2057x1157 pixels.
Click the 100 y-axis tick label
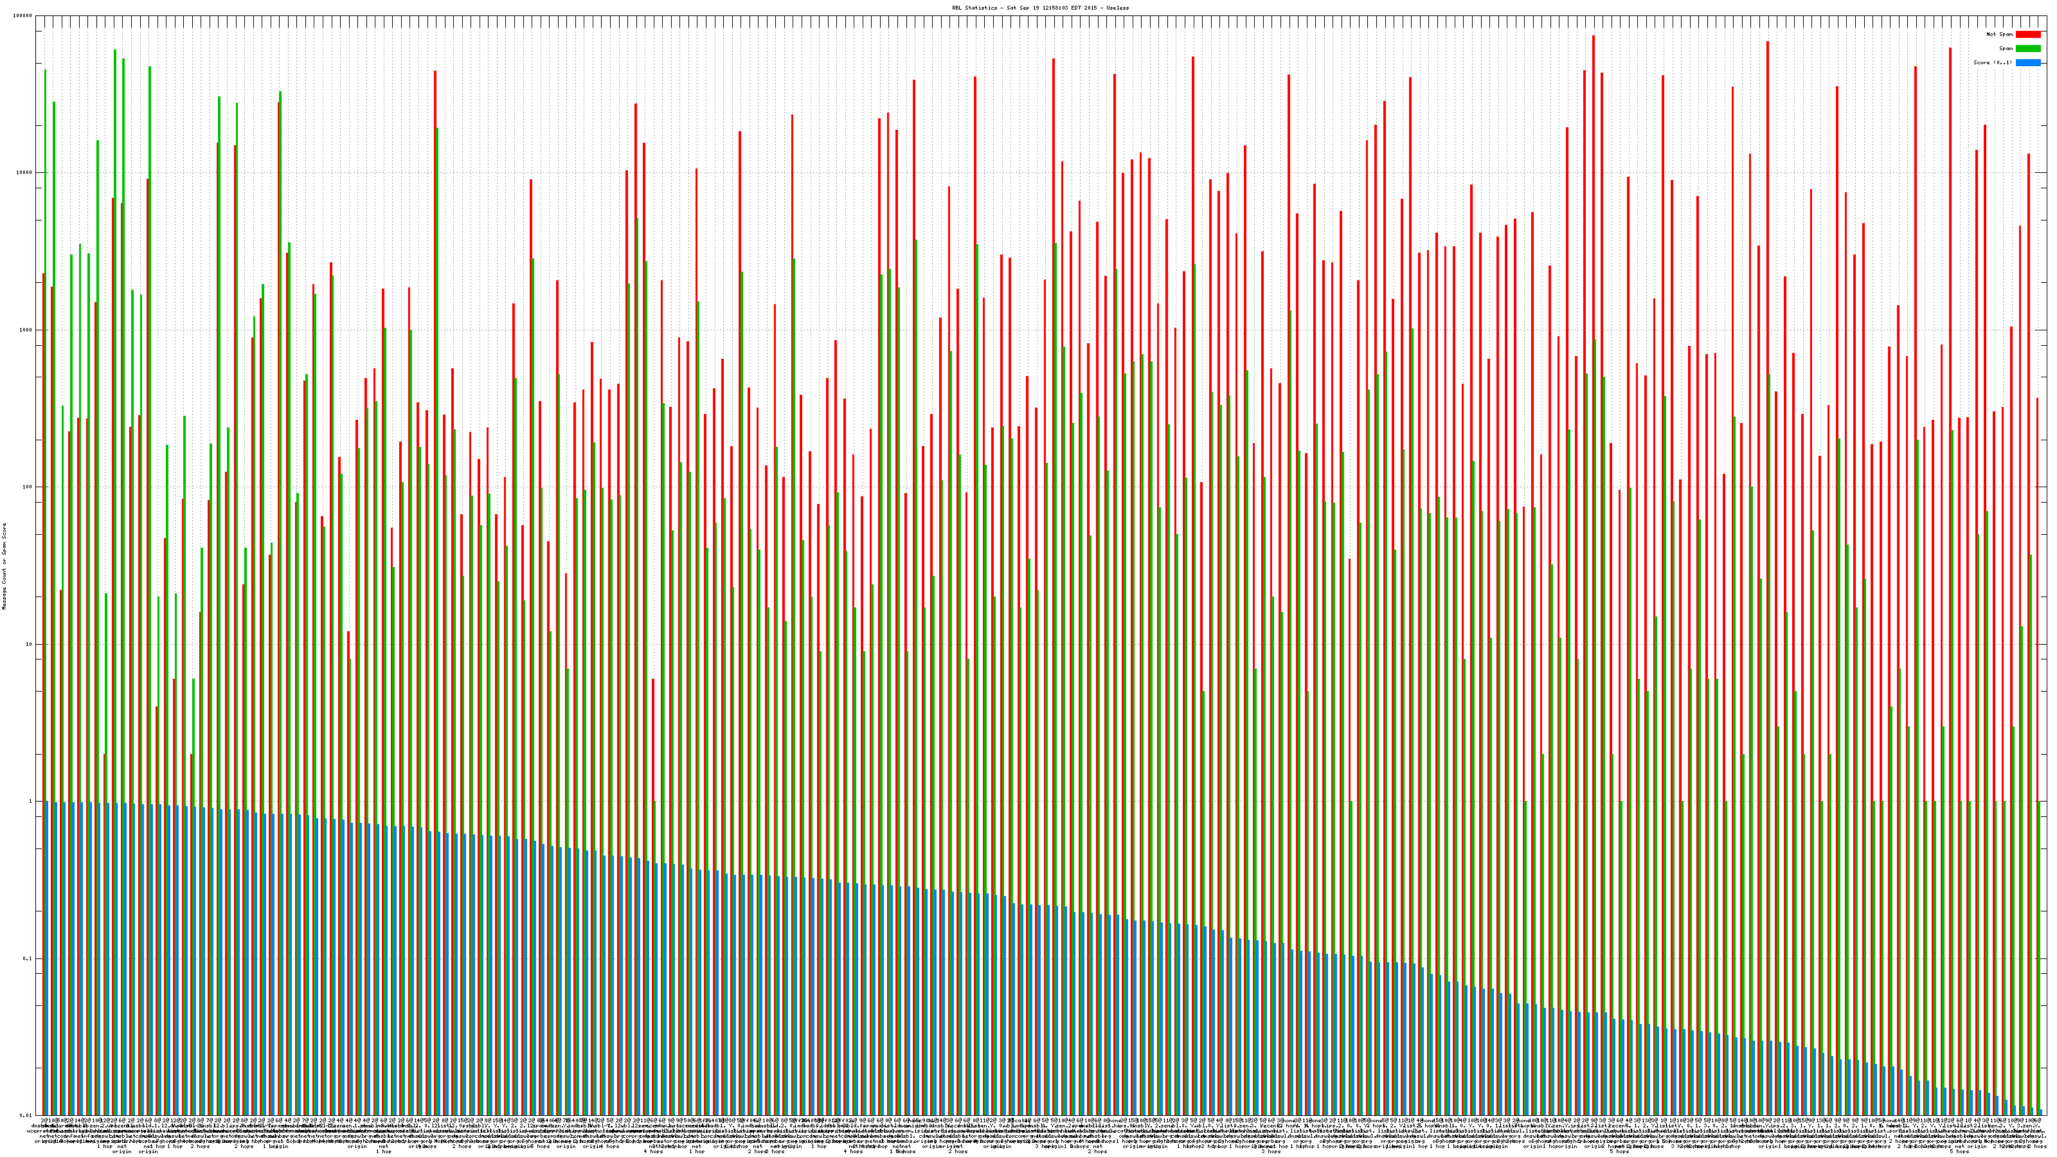coord(28,487)
